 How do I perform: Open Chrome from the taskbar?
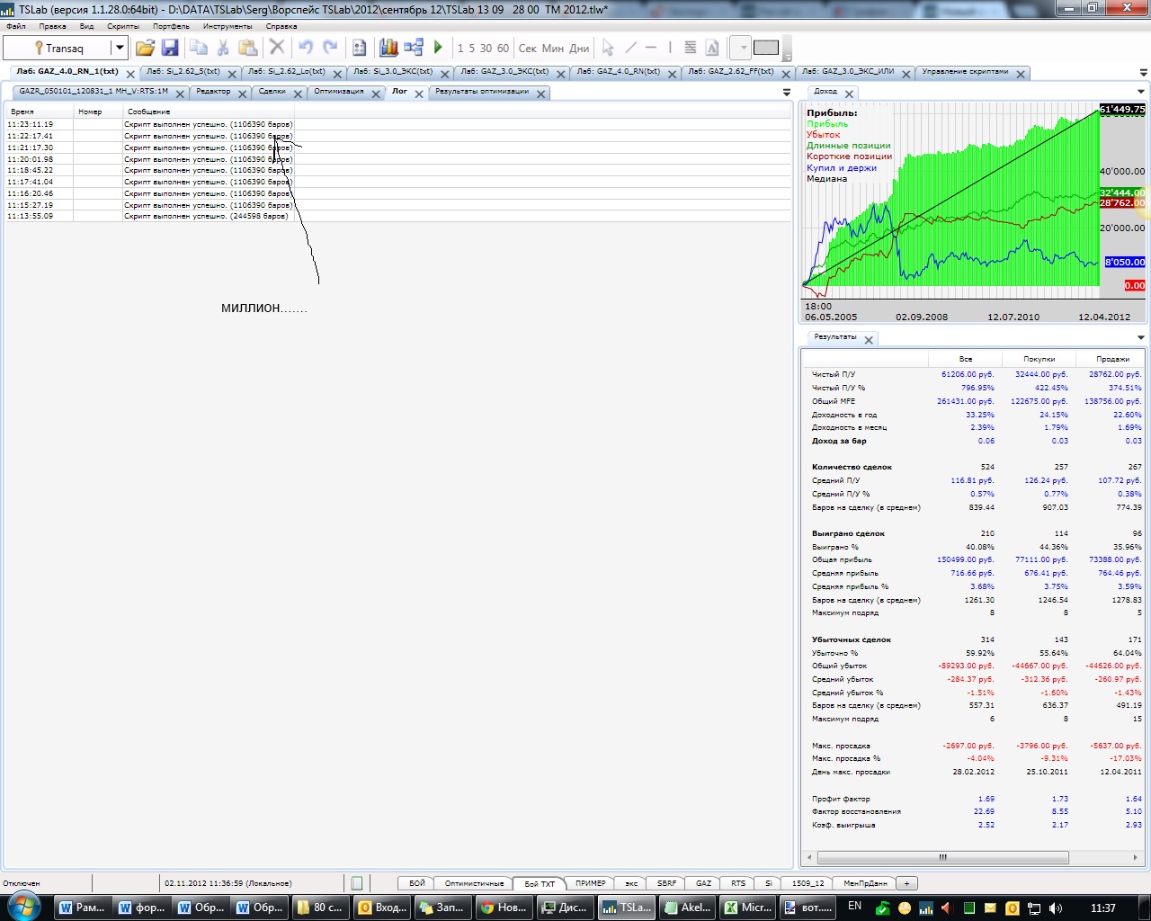pyautogui.click(x=504, y=908)
